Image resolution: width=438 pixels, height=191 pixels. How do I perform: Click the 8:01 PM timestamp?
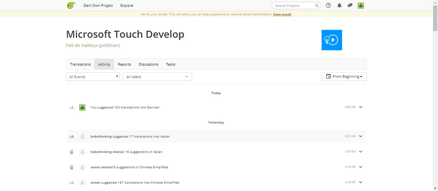350,136
